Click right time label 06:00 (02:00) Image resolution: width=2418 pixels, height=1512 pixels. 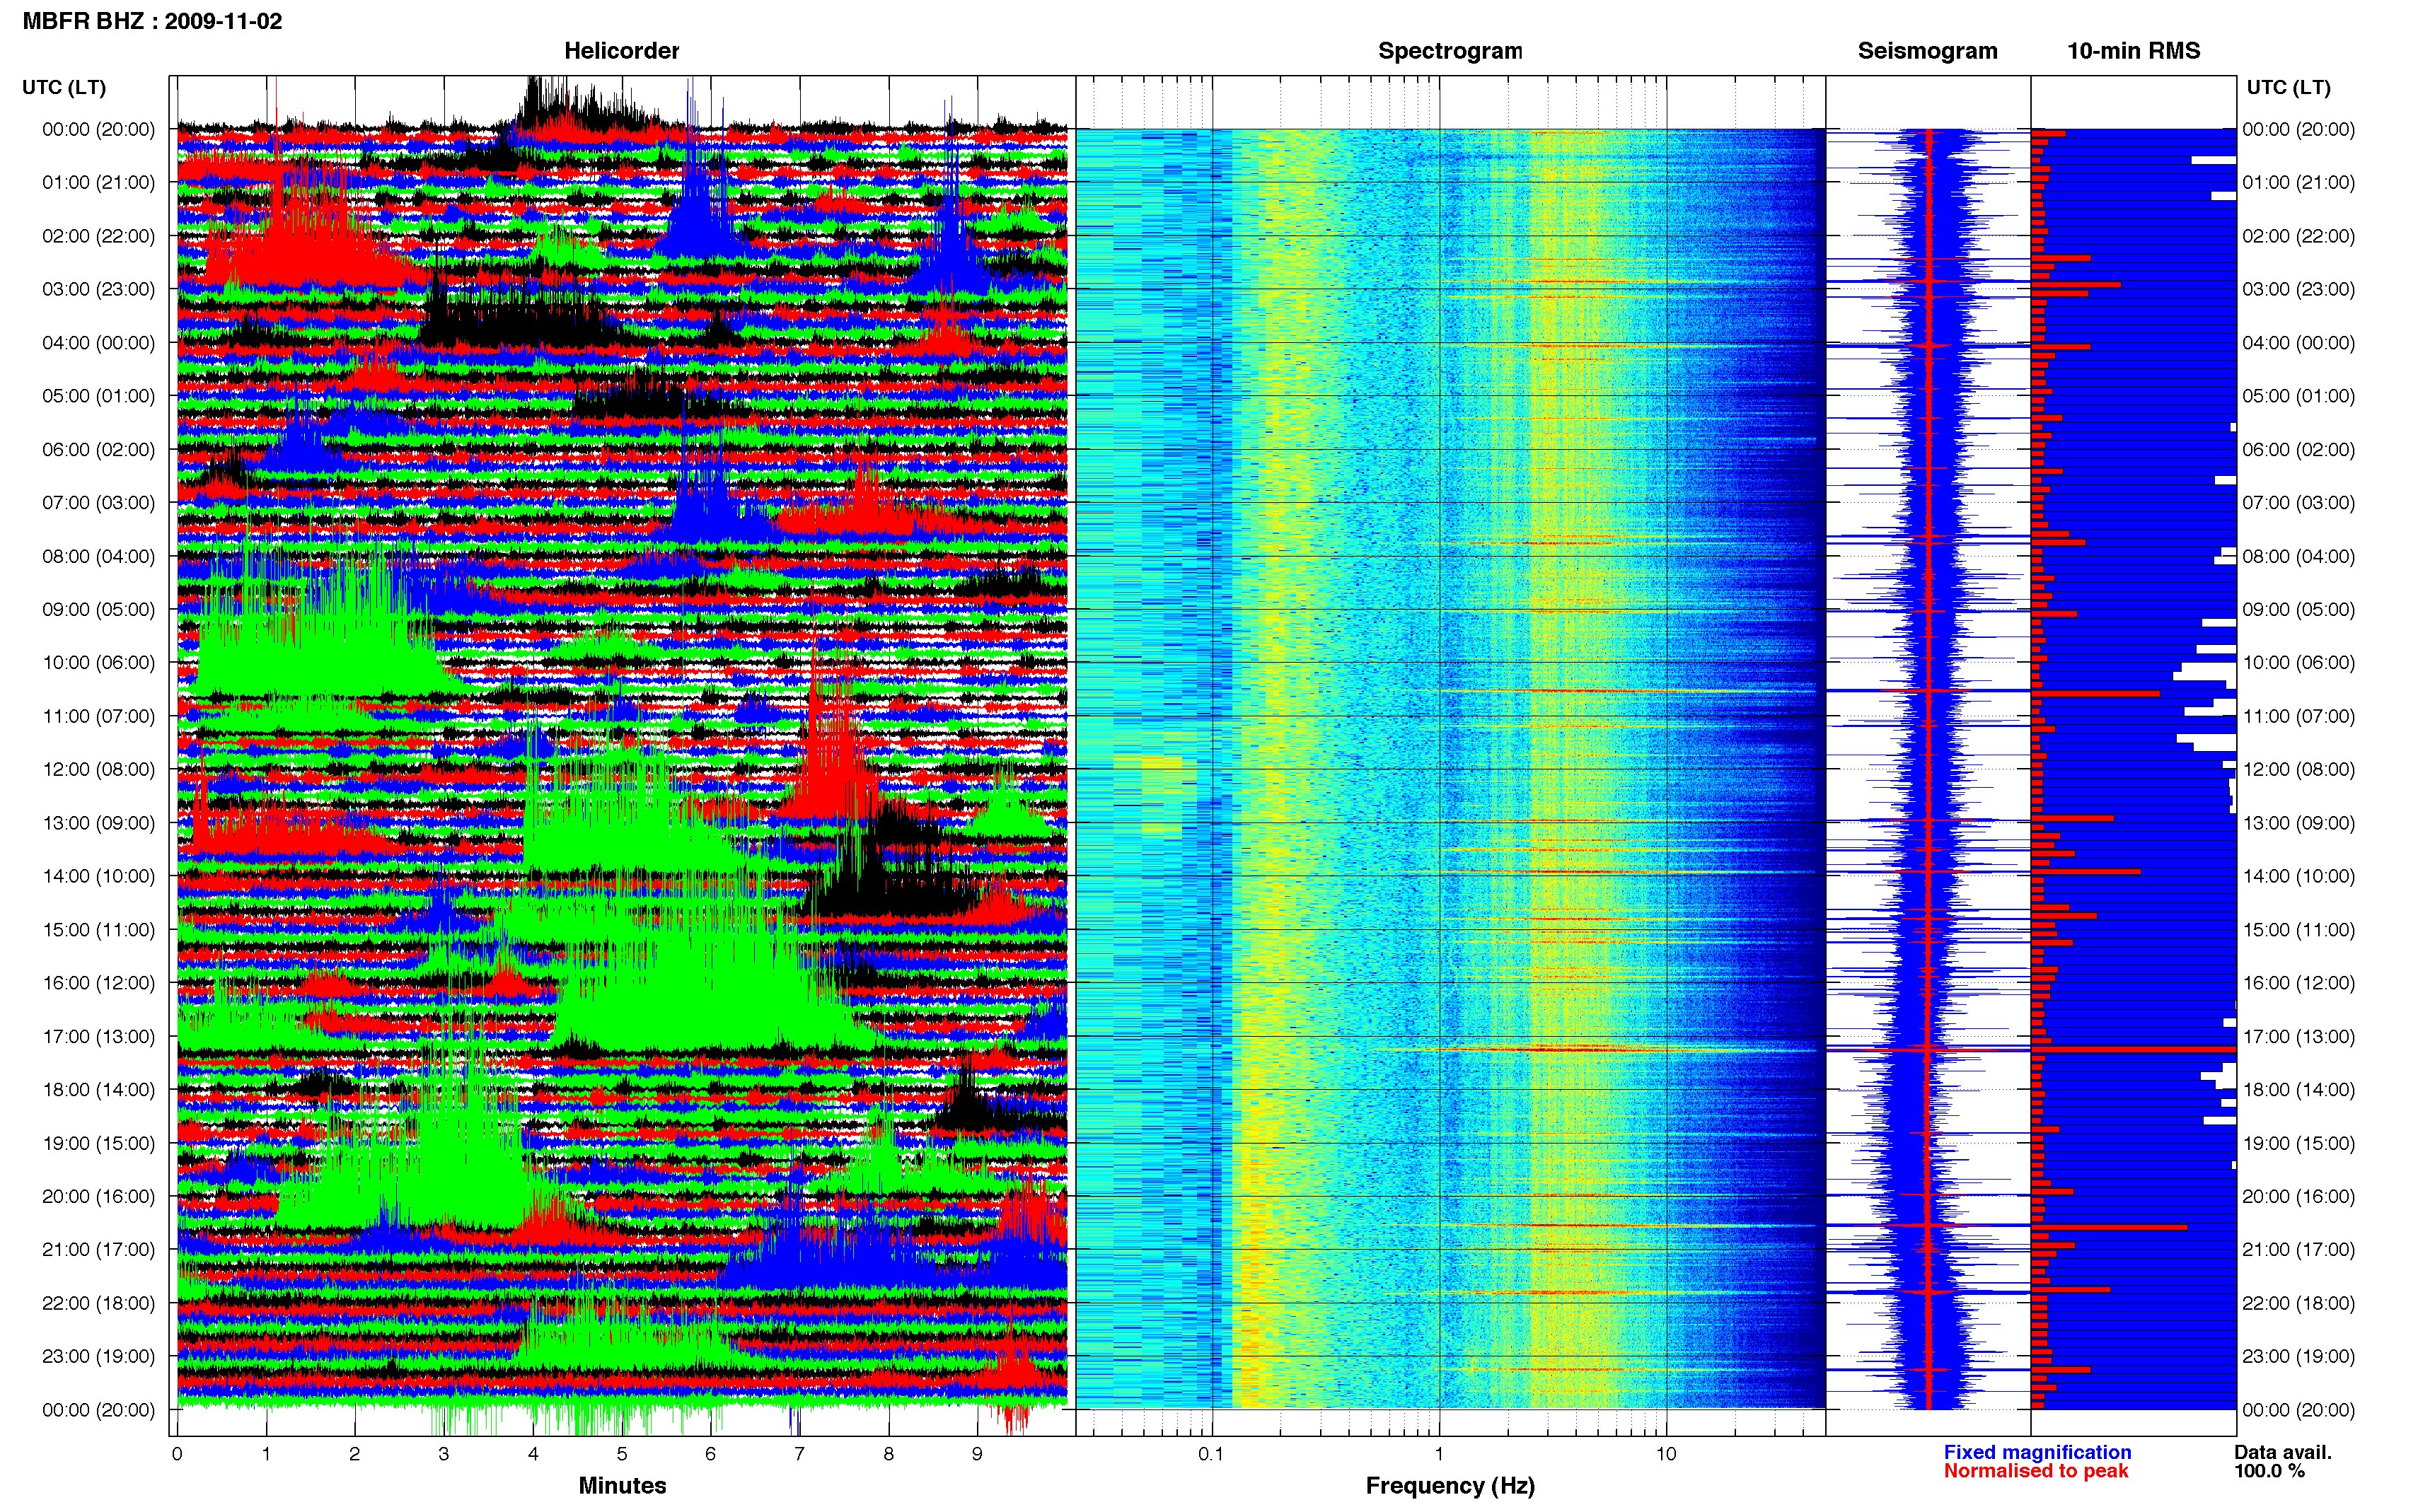coord(2298,449)
